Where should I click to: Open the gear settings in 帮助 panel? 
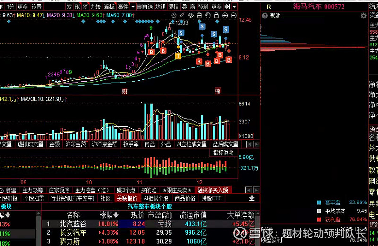363,16
